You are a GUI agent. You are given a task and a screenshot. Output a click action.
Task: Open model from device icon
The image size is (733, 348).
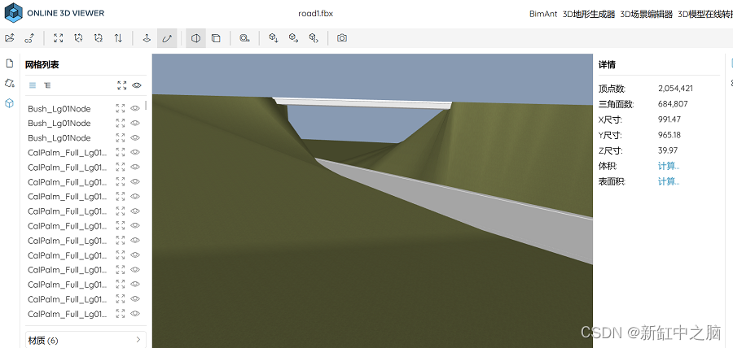9,38
